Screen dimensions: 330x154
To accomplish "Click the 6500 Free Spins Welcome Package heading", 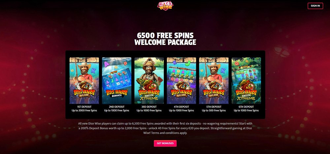I will tap(165, 39).
